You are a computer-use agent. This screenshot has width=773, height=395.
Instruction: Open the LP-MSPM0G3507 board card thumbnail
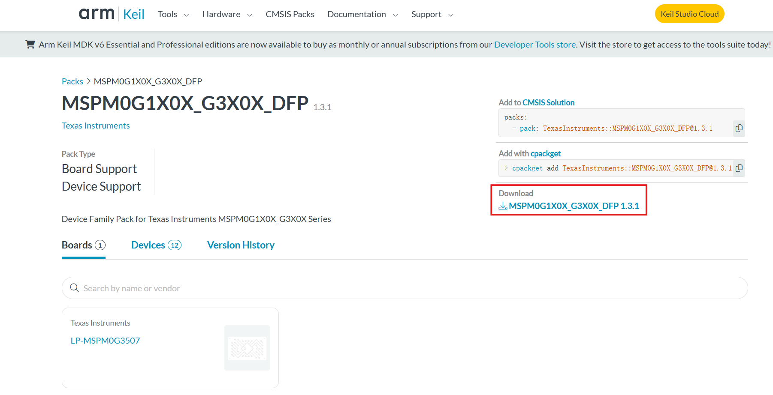pos(247,348)
